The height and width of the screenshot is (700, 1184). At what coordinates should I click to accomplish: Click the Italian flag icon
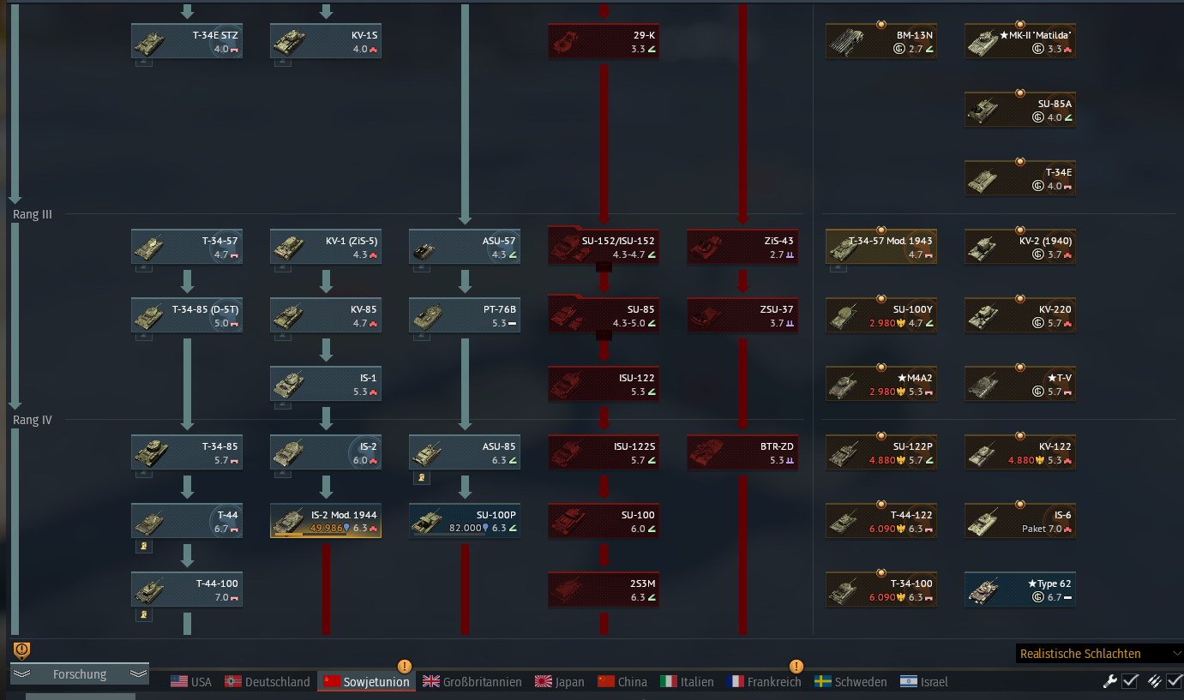[x=669, y=682]
